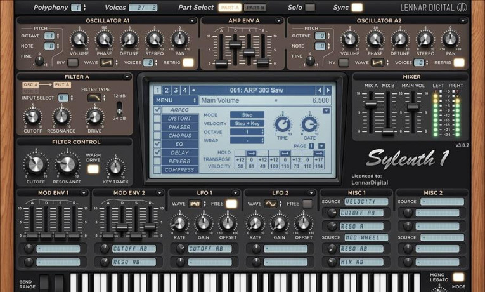Click the Oscillator A2 Volume knob
This screenshot has height=292, width=485.
point(350,39)
